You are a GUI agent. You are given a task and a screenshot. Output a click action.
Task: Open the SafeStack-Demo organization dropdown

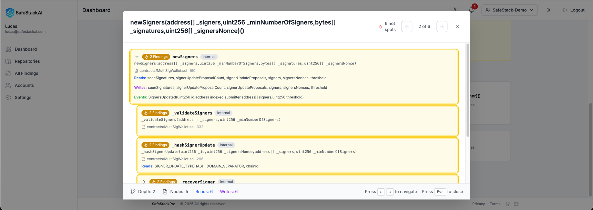click(509, 10)
